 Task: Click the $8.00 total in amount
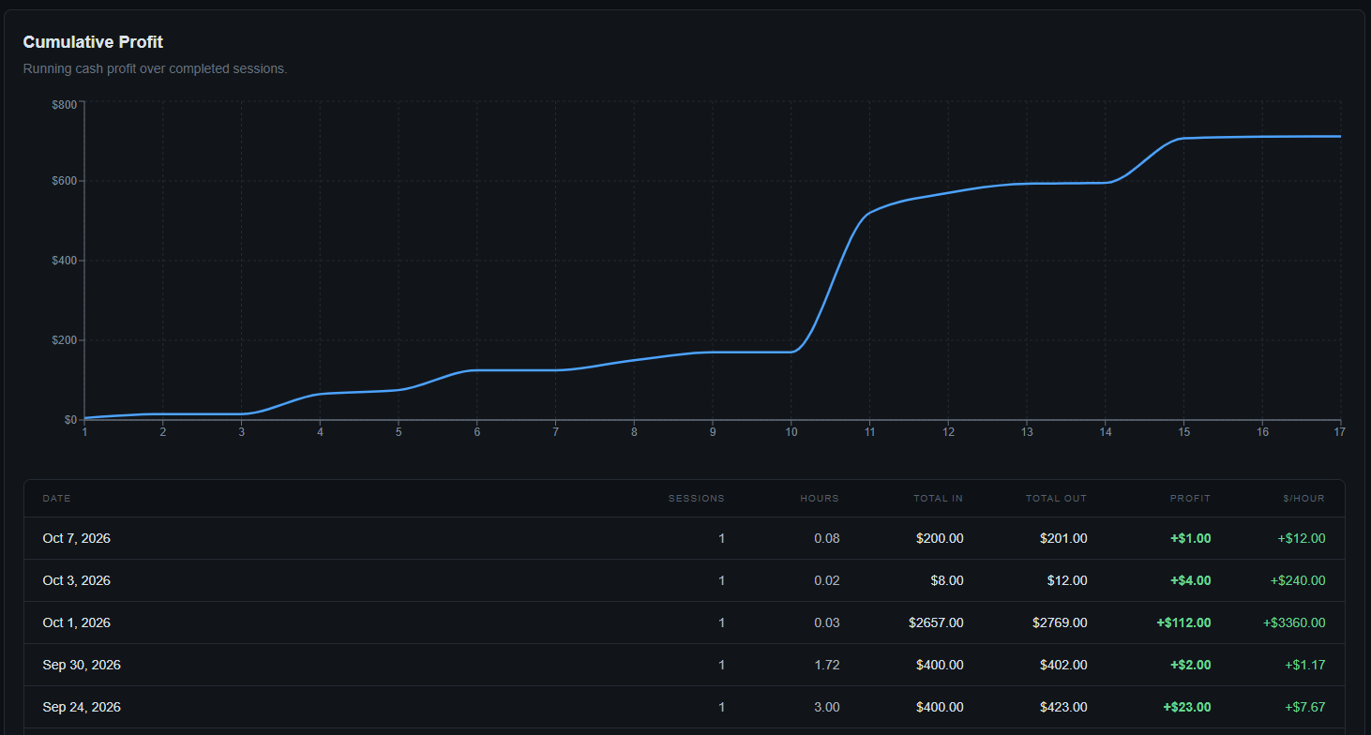[x=947, y=580]
